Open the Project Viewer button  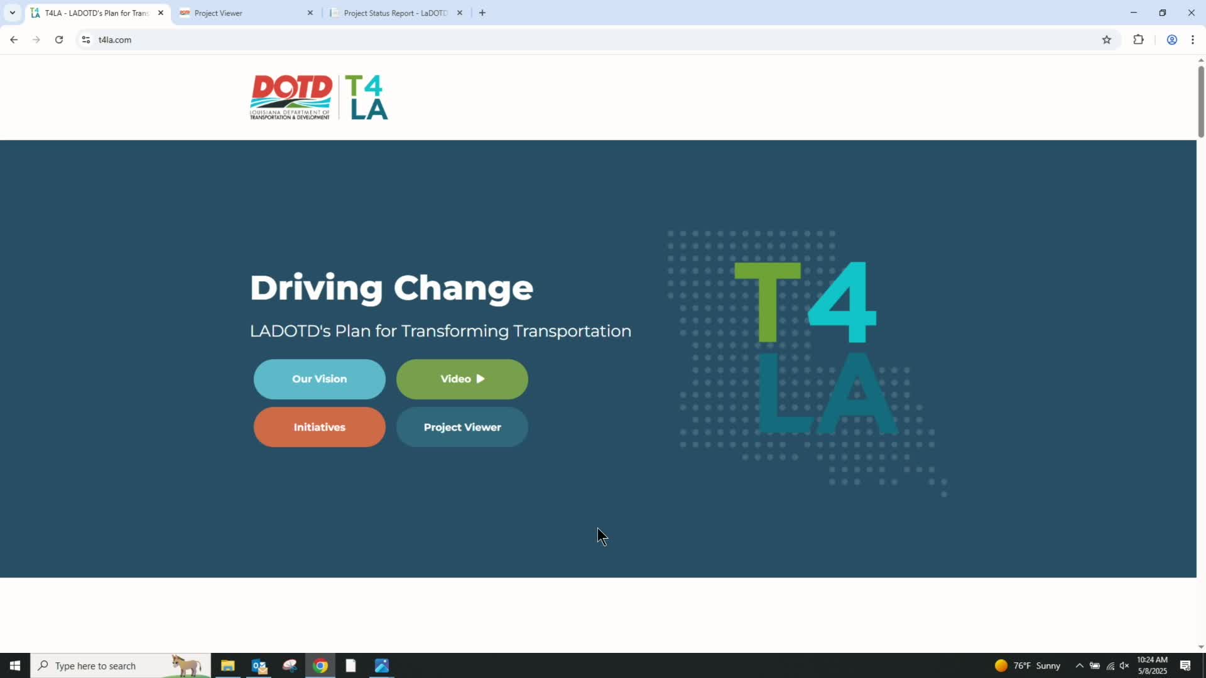pos(462,427)
